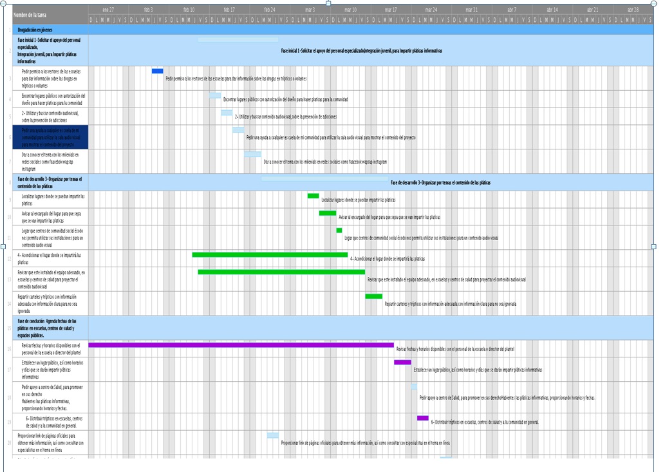665x472 pixels.
Task: Click the 'mar 17' week header
Action: tap(391, 10)
